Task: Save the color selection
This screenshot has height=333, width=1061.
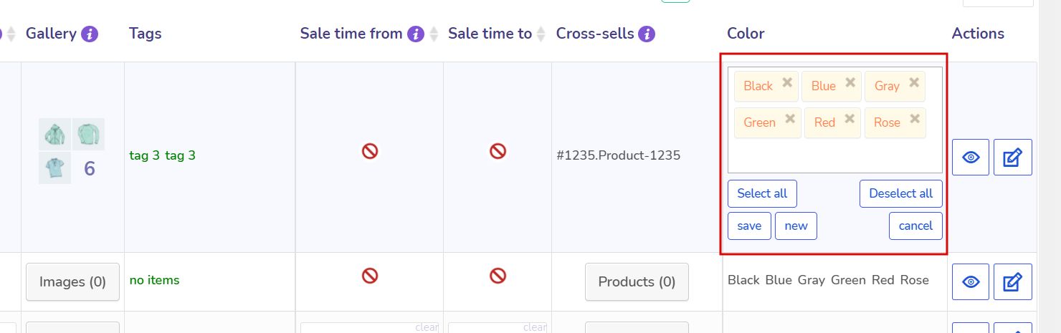Action: [749, 226]
